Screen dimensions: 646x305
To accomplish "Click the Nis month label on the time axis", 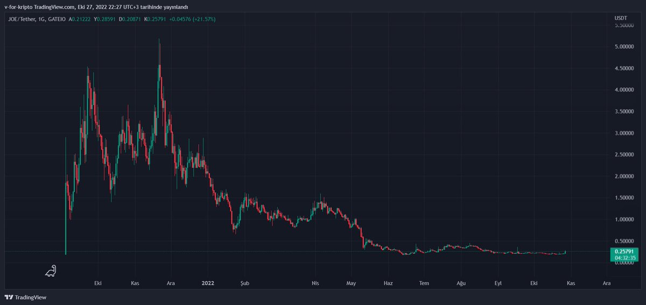I will pyautogui.click(x=316, y=282).
